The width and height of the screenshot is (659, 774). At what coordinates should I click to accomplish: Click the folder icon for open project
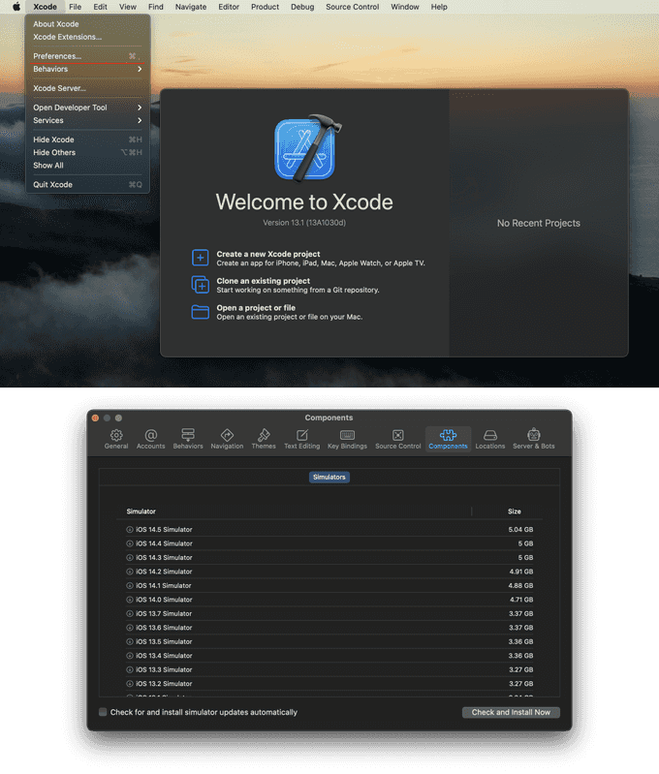tap(200, 312)
